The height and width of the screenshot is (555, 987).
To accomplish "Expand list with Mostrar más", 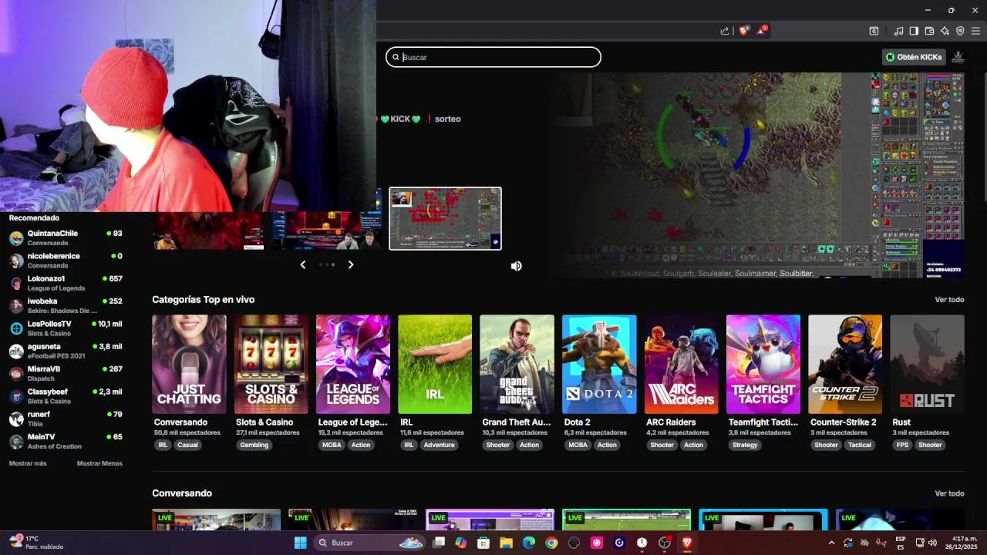I will click(x=28, y=463).
